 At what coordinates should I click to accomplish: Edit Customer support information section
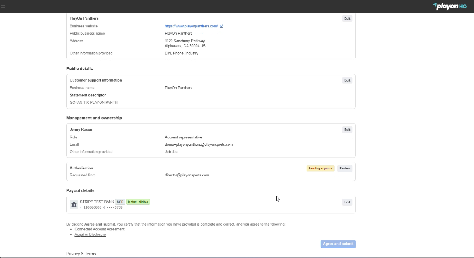point(347,80)
